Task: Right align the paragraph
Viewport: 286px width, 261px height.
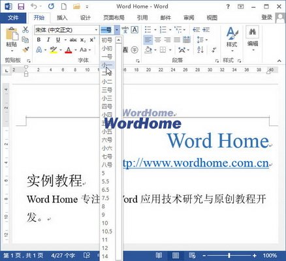Action: pos(167,40)
